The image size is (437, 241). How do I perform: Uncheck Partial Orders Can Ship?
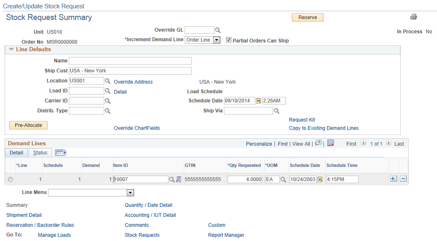[x=229, y=40]
